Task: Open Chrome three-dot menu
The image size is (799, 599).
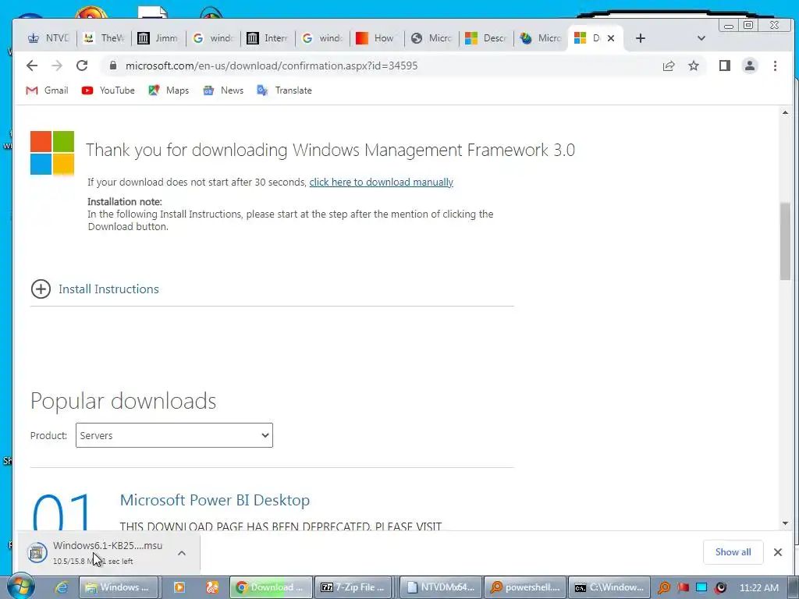Action: [x=775, y=66]
